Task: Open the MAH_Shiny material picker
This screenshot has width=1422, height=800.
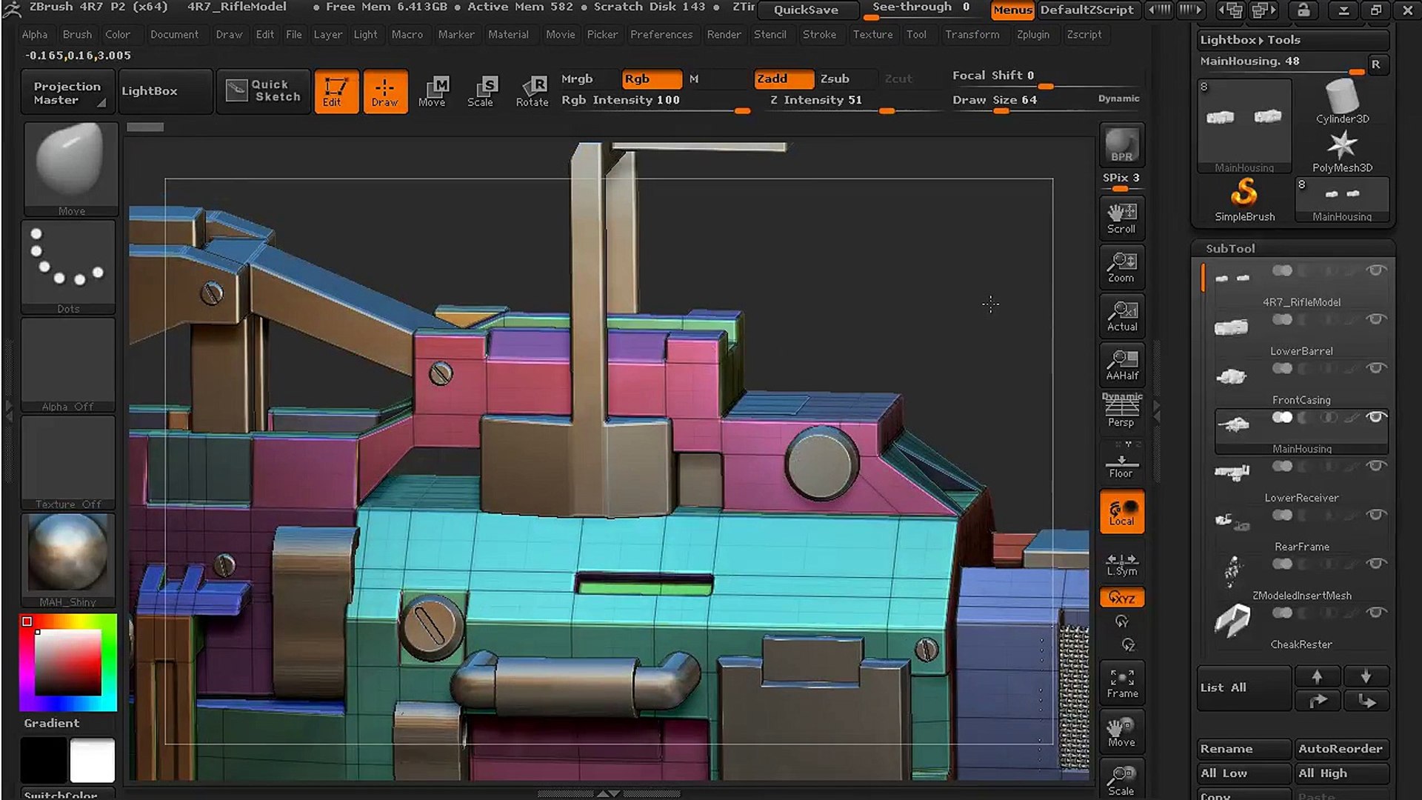Action: pyautogui.click(x=68, y=561)
